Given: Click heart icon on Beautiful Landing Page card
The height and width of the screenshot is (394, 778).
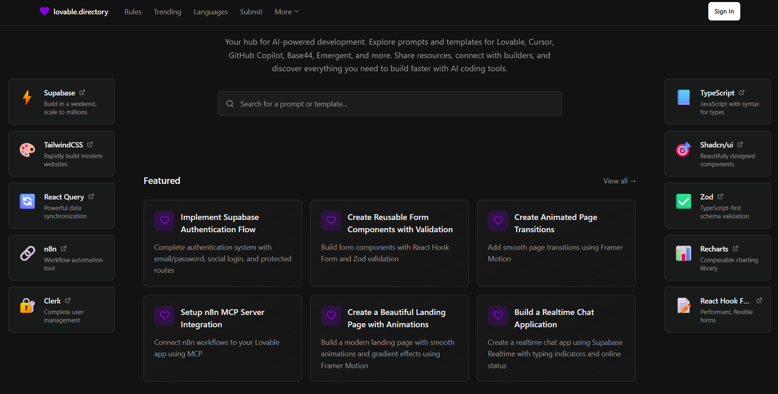Looking at the screenshot, I should (331, 316).
